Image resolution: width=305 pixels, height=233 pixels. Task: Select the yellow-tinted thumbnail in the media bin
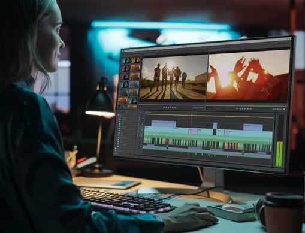click(136, 60)
